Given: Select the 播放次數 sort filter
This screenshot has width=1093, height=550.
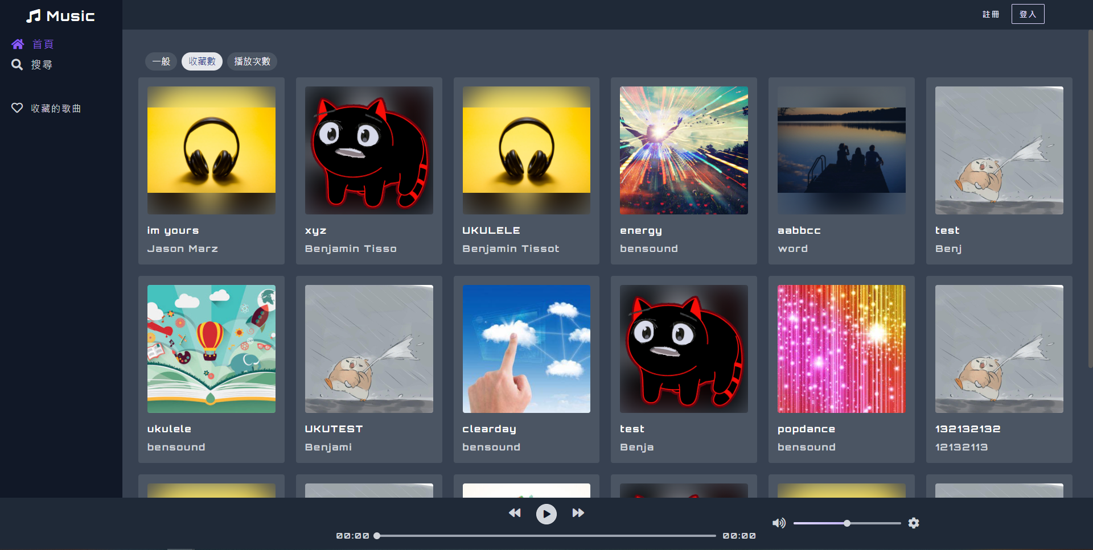Looking at the screenshot, I should pyautogui.click(x=252, y=61).
